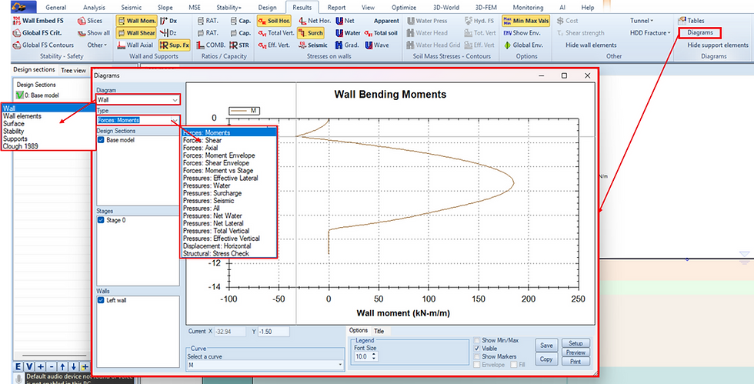754x384 pixels.
Task: Show Water pressures on walls
Action: coord(348,33)
